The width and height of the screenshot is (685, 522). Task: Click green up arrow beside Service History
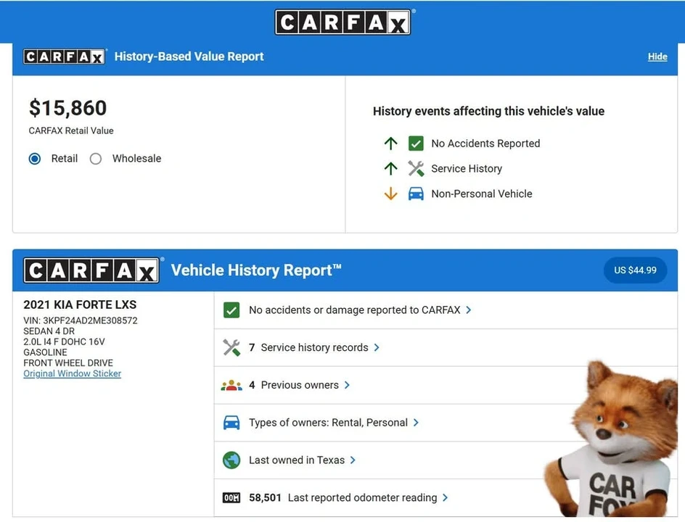click(390, 168)
